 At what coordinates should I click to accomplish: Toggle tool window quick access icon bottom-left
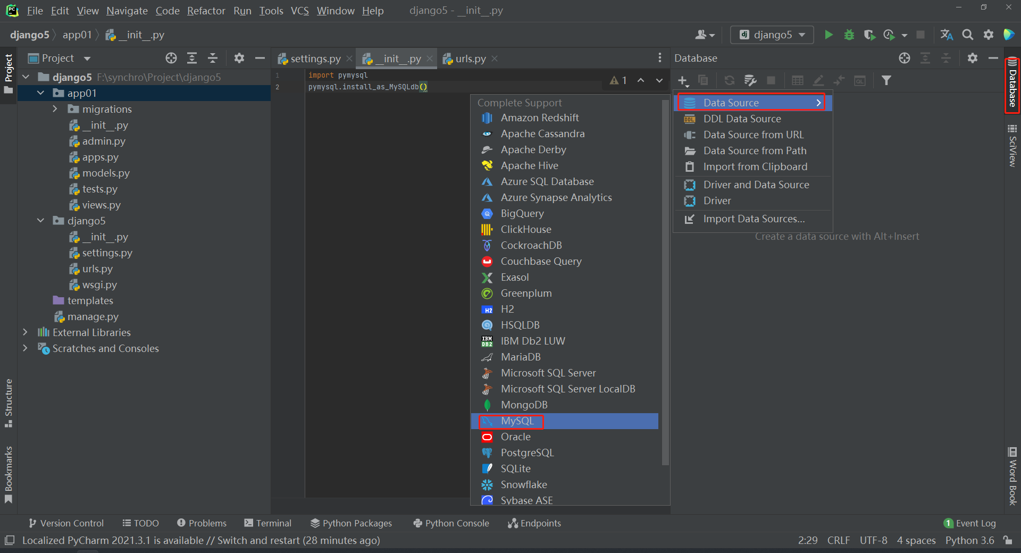tap(9, 540)
